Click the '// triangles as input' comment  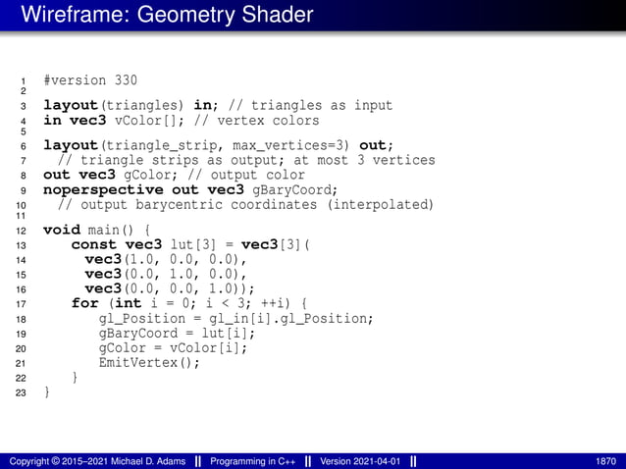coord(311,105)
